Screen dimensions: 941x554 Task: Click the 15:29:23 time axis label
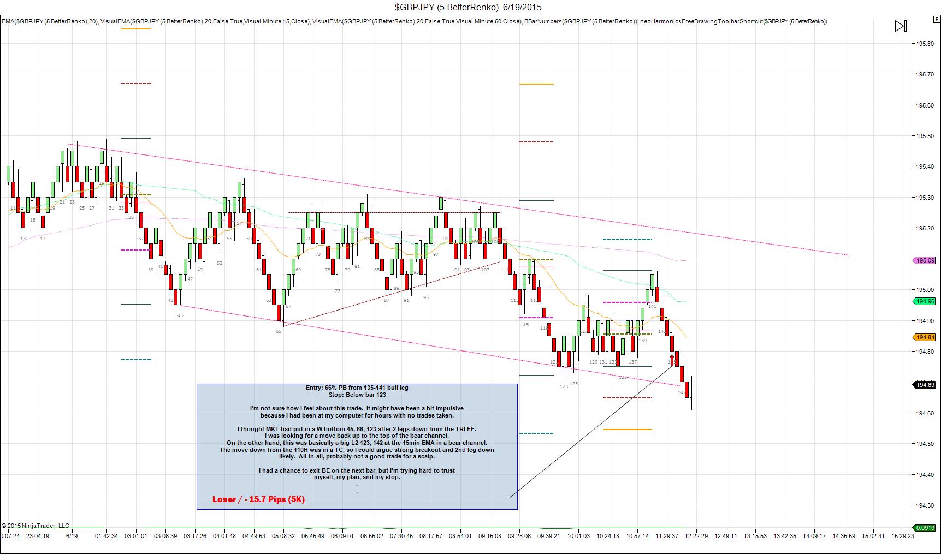coord(903,536)
